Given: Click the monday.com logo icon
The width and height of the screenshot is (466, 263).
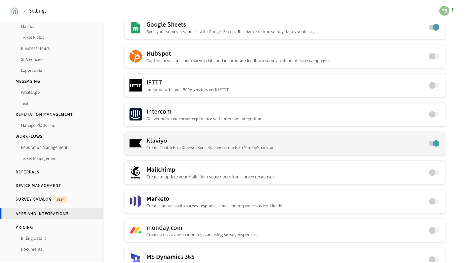Looking at the screenshot, I should (135, 231).
